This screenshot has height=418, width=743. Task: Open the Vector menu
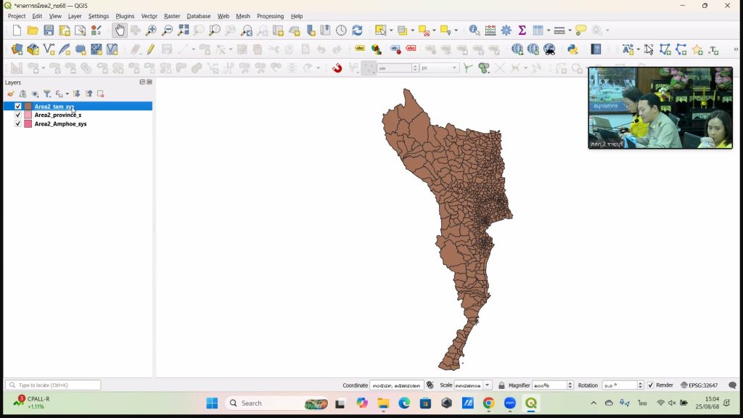point(149,16)
